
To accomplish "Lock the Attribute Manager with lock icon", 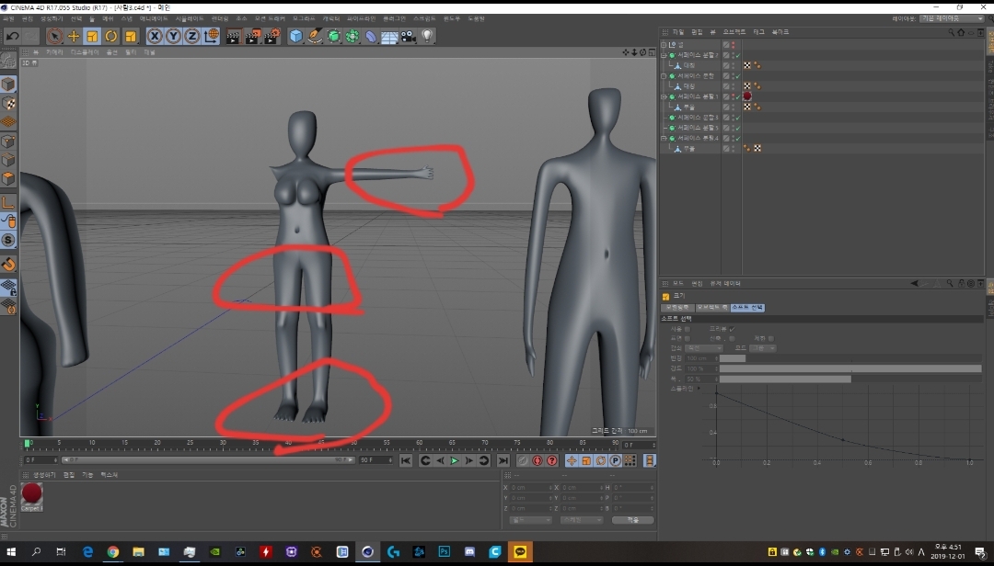I will coord(962,284).
